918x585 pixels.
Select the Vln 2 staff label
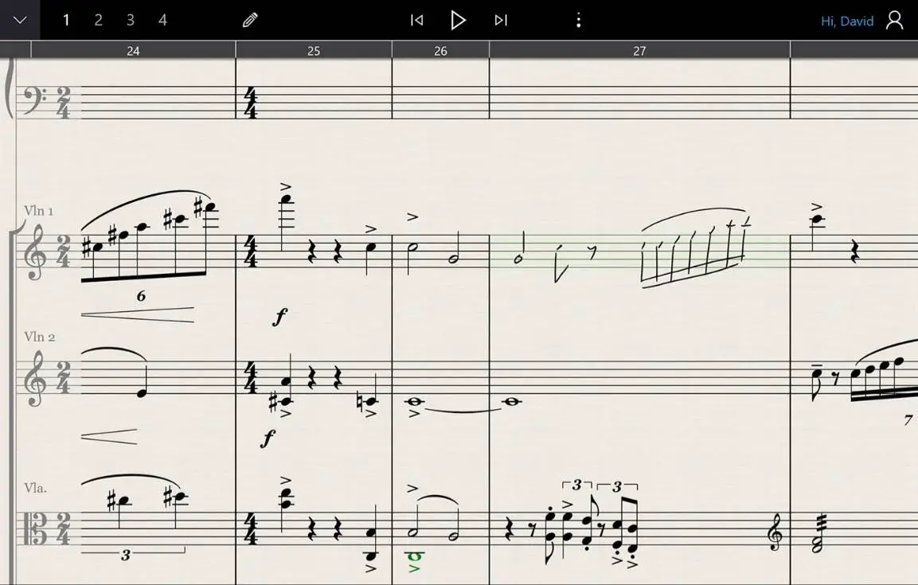coord(39,337)
